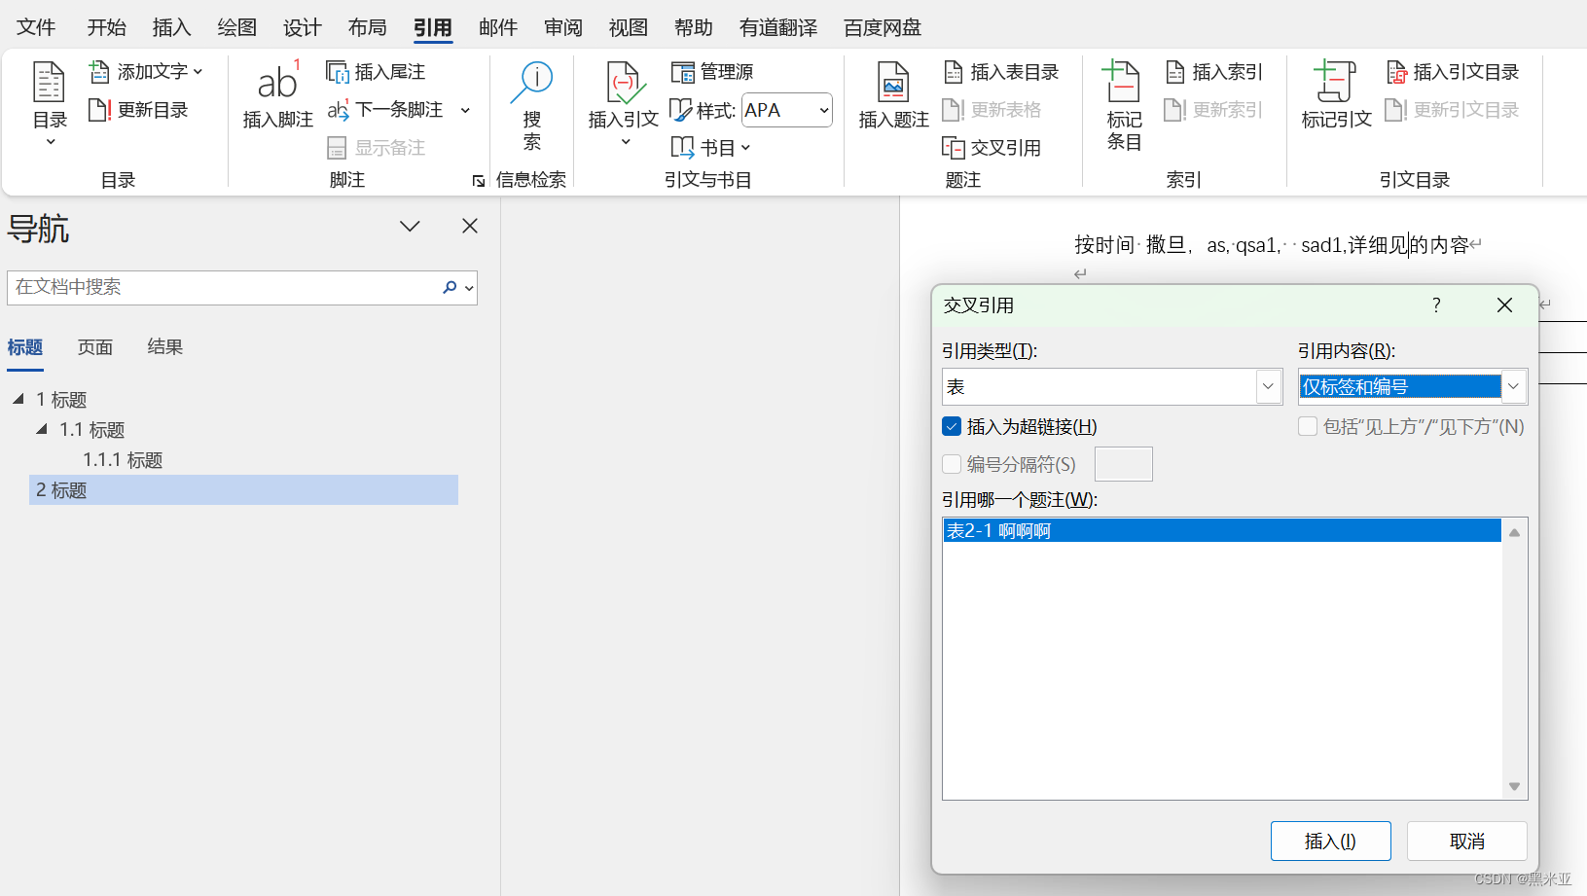The height and width of the screenshot is (896, 1587).
Task: Switch to the 百度网盘 ribbon tab
Action: point(883,27)
